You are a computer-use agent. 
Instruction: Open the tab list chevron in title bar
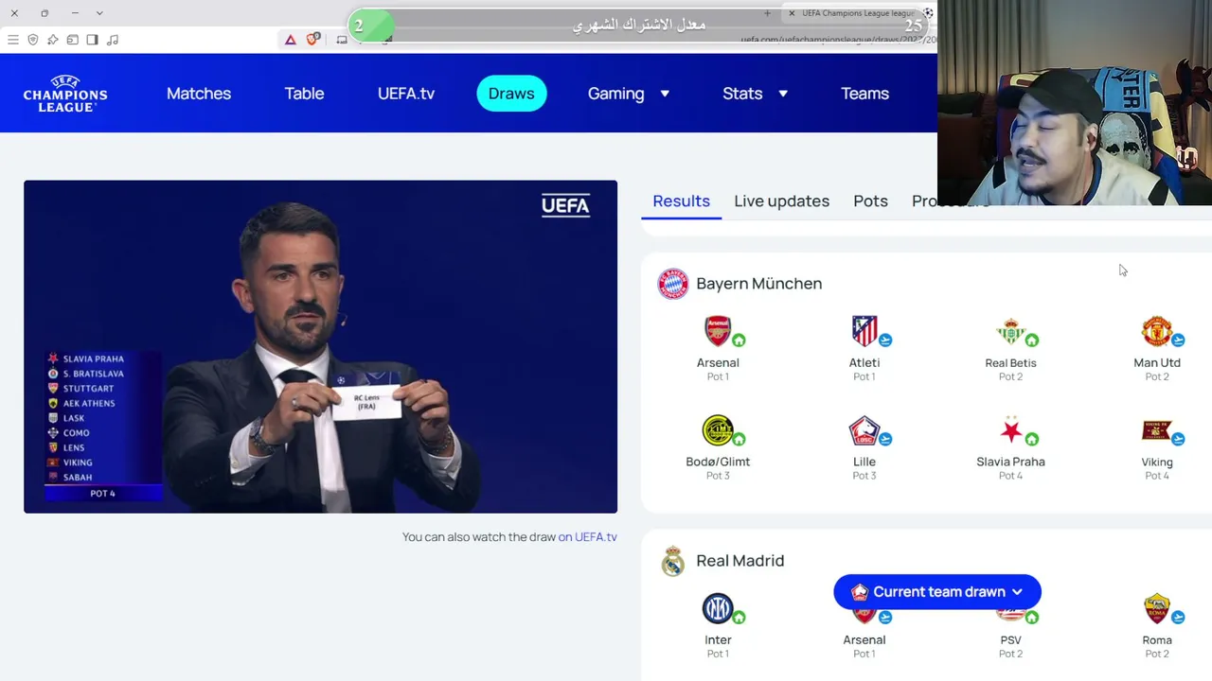99,13
